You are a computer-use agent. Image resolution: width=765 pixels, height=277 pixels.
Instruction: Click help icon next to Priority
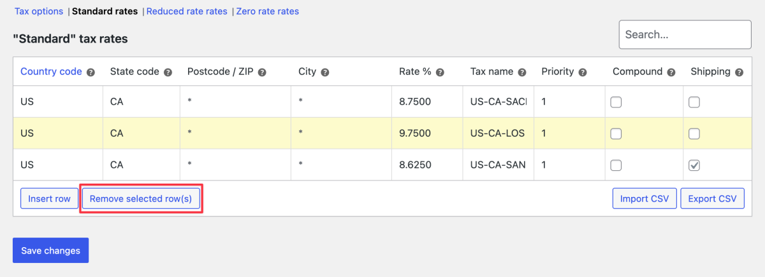[x=583, y=72]
